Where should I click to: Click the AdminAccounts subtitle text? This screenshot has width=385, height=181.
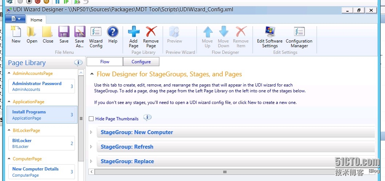tap(26, 89)
